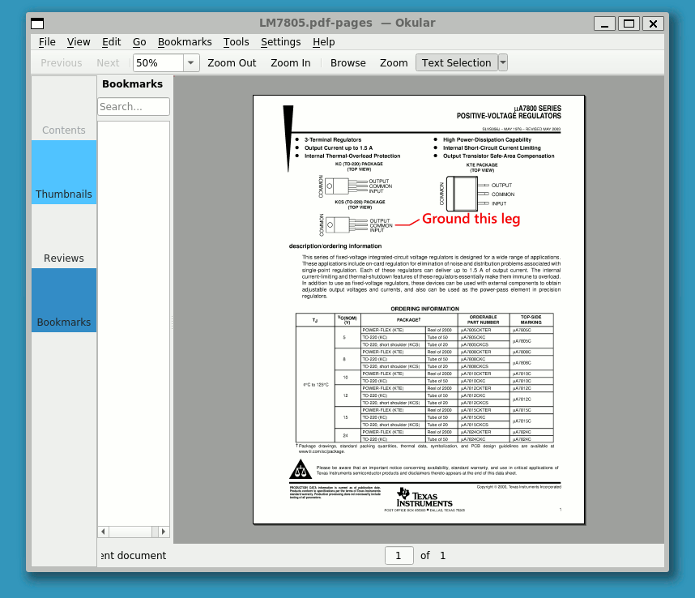Image resolution: width=695 pixels, height=598 pixels.
Task: Click the total page count '1' label
Action: [443, 555]
